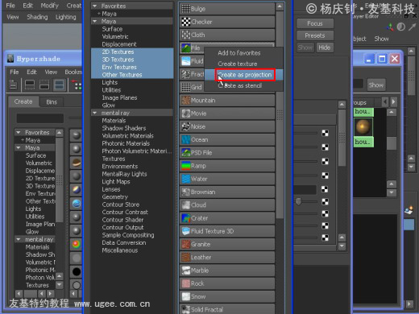
Task: Choose the Crater 3D texture icon
Action: click(x=186, y=218)
